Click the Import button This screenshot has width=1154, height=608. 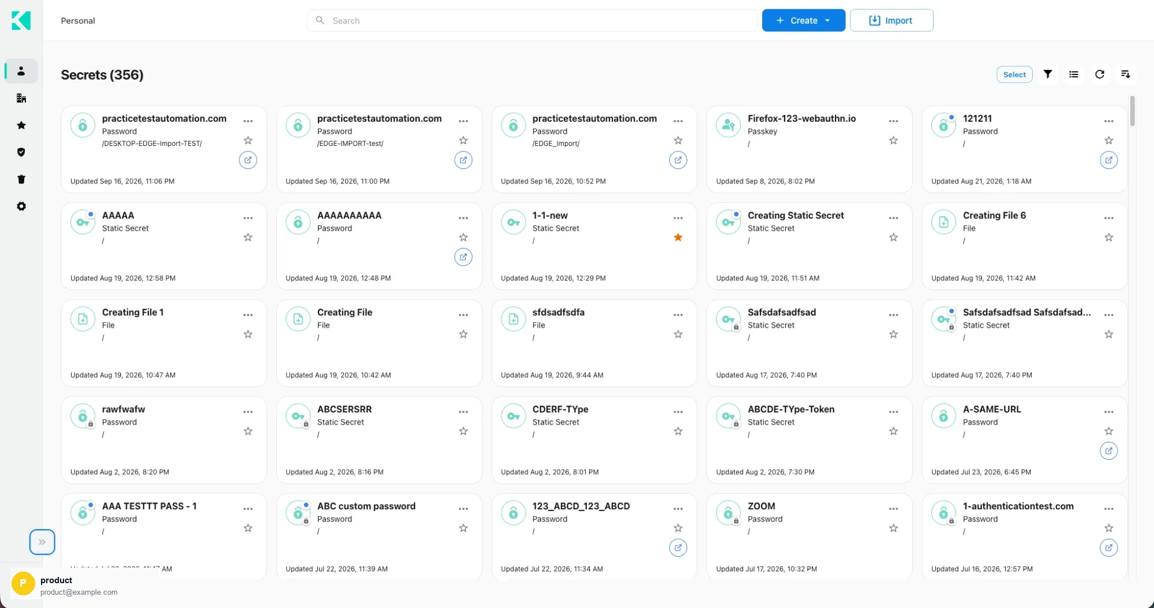[891, 21]
